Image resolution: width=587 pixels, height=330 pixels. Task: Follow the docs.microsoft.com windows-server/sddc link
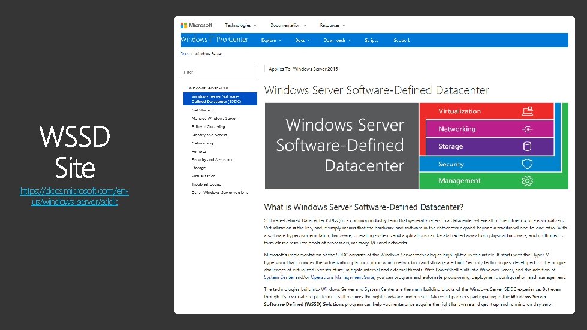(74, 196)
